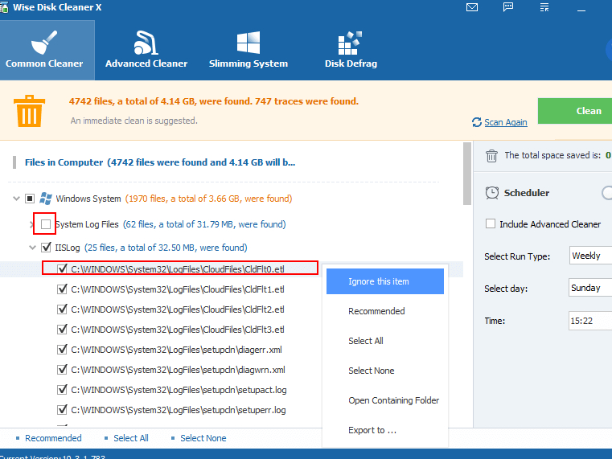Choose Open Containing Folder menu entry
Viewport: 612px width, 459px height.
pyautogui.click(x=385, y=400)
